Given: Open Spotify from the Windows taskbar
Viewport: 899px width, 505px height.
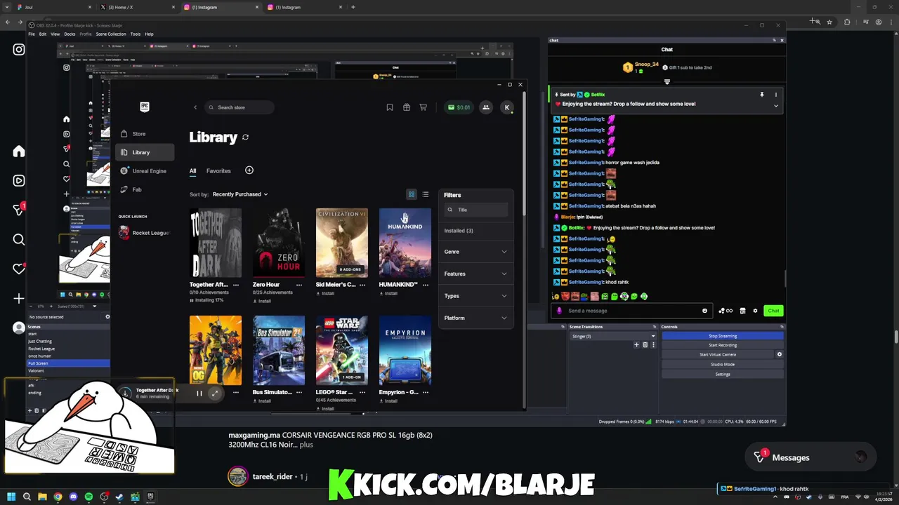Looking at the screenshot, I should point(88,497).
